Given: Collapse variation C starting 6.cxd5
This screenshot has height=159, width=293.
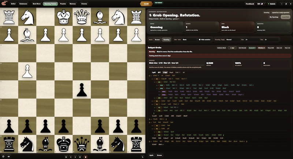Looking at the screenshot, I should click(152, 104).
